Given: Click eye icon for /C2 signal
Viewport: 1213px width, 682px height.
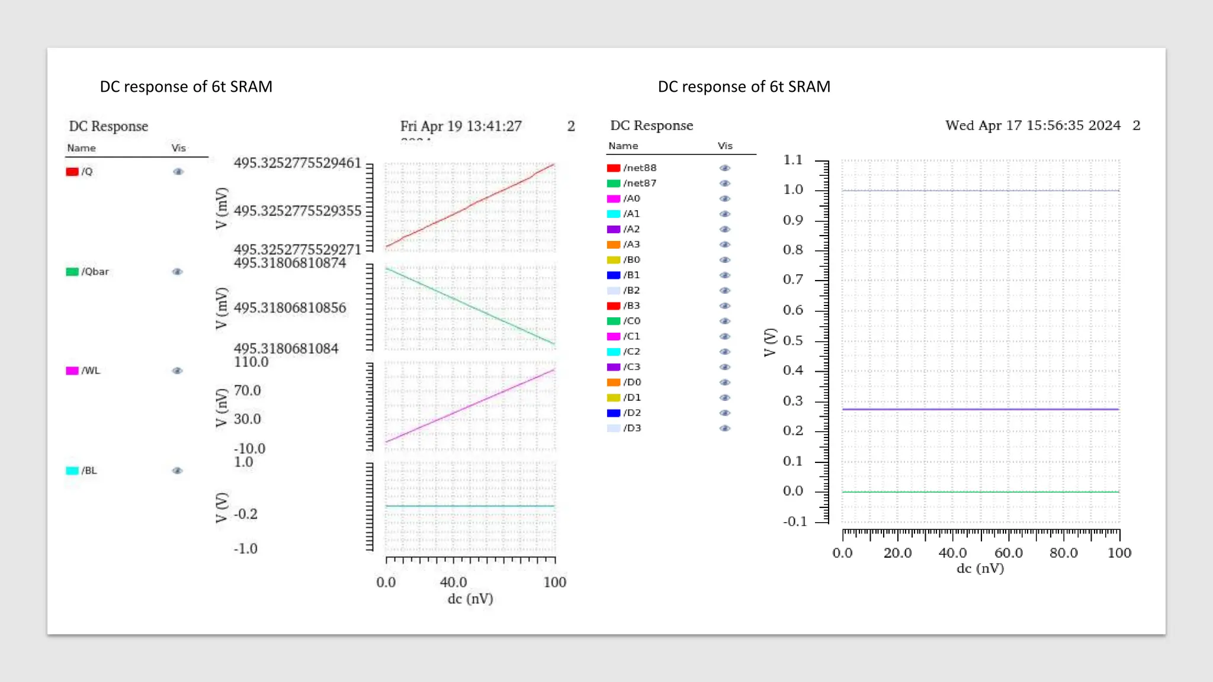Looking at the screenshot, I should [725, 352].
